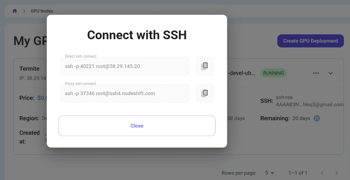Copy the direct ssh connect command
Image resolution: width=350 pixels, height=180 pixels.
[205, 66]
